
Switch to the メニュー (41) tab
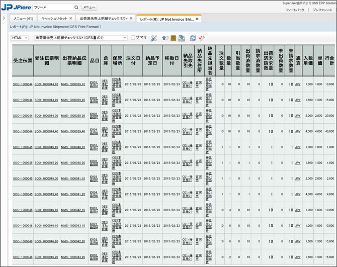(x=24, y=19)
